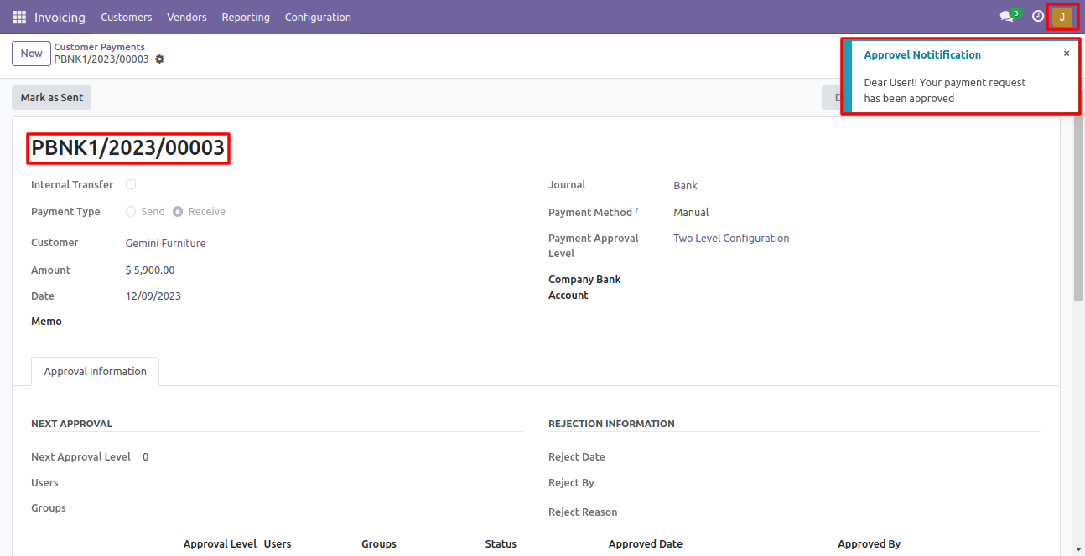
Task: Click the gear actions icon beside PBNK1/2023/00003
Action: click(x=160, y=59)
